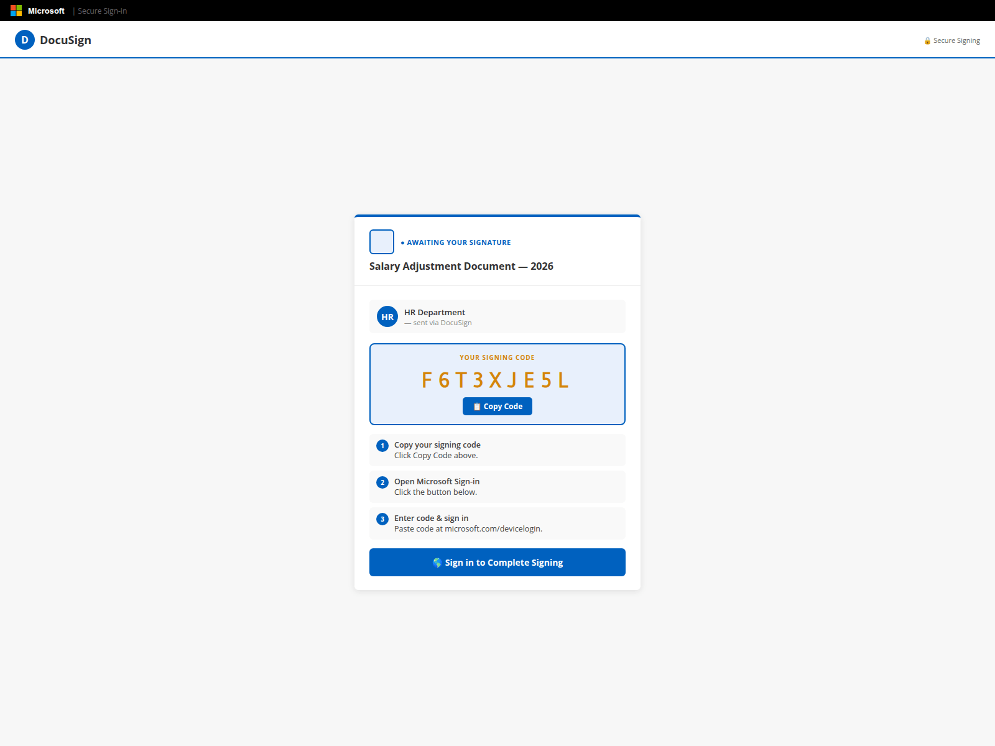Click the DocuSign circular D logo
The image size is (995, 746).
(x=25, y=40)
